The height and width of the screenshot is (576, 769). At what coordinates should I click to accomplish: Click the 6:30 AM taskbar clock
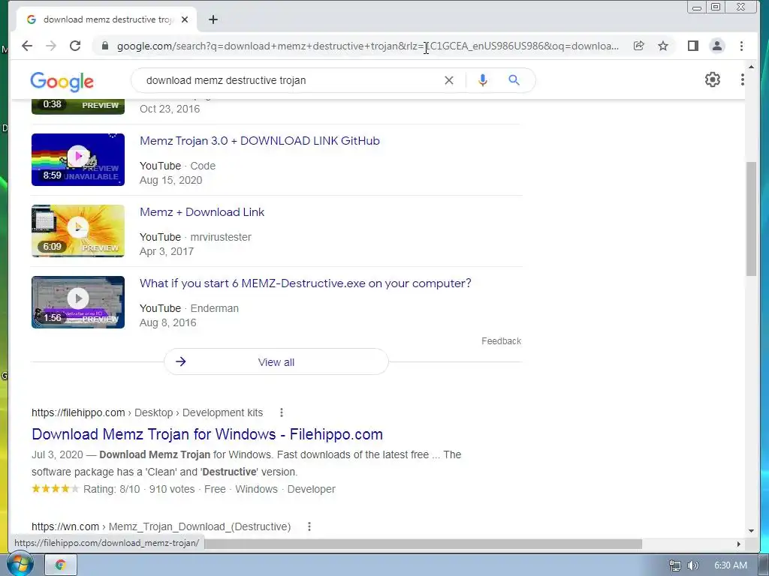click(x=731, y=565)
